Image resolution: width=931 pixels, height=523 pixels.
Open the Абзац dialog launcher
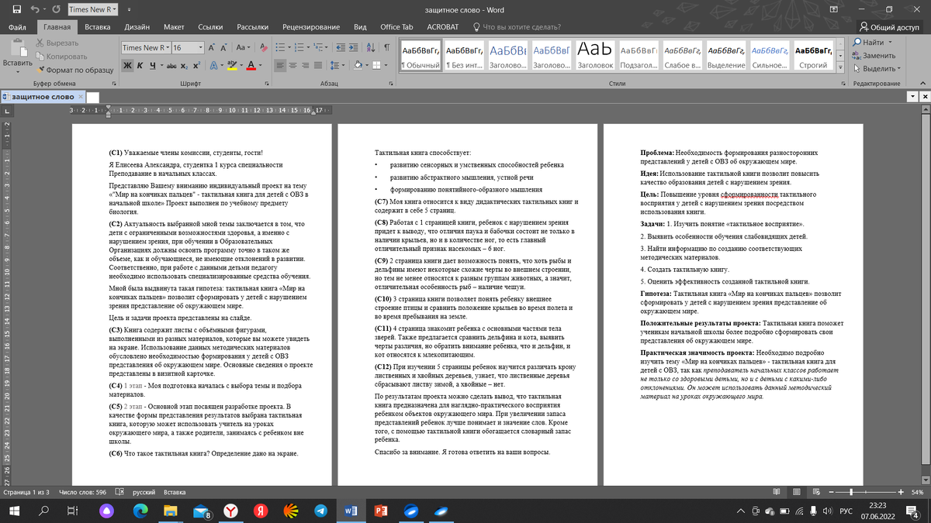click(390, 83)
